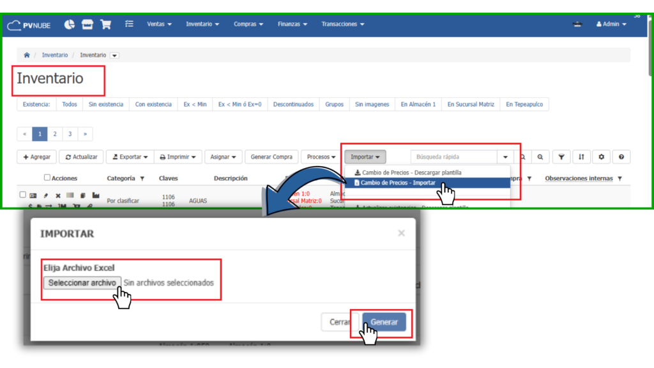Click the sort arrows icon button

point(581,157)
